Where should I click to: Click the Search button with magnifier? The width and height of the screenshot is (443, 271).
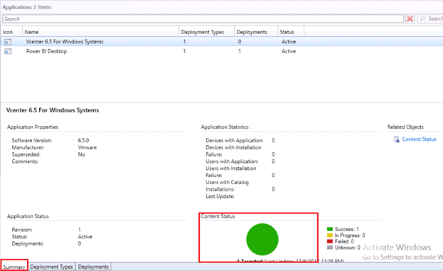(x=430, y=19)
